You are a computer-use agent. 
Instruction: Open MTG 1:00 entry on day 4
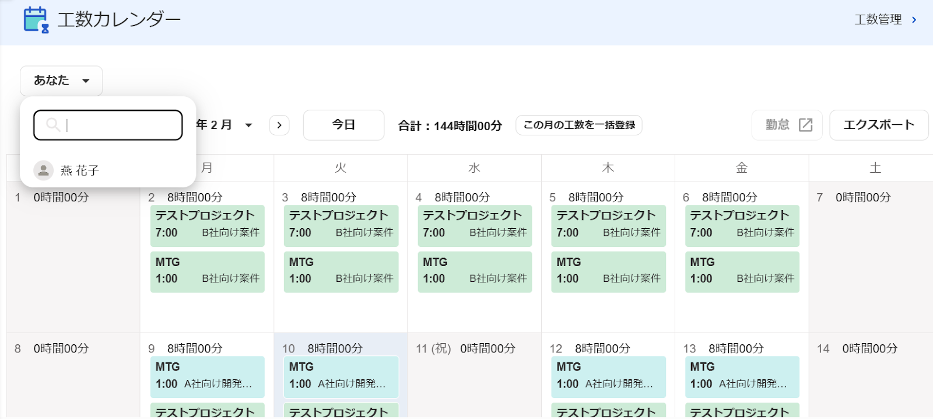[475, 272]
